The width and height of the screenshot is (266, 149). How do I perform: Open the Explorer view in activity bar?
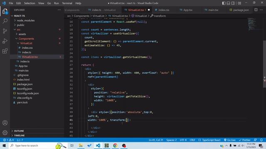(5, 11)
